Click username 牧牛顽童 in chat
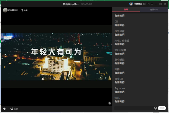 [119, 31]
